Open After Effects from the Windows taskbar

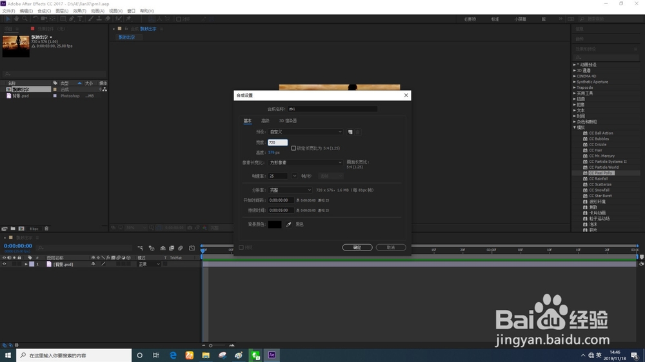[x=272, y=355]
